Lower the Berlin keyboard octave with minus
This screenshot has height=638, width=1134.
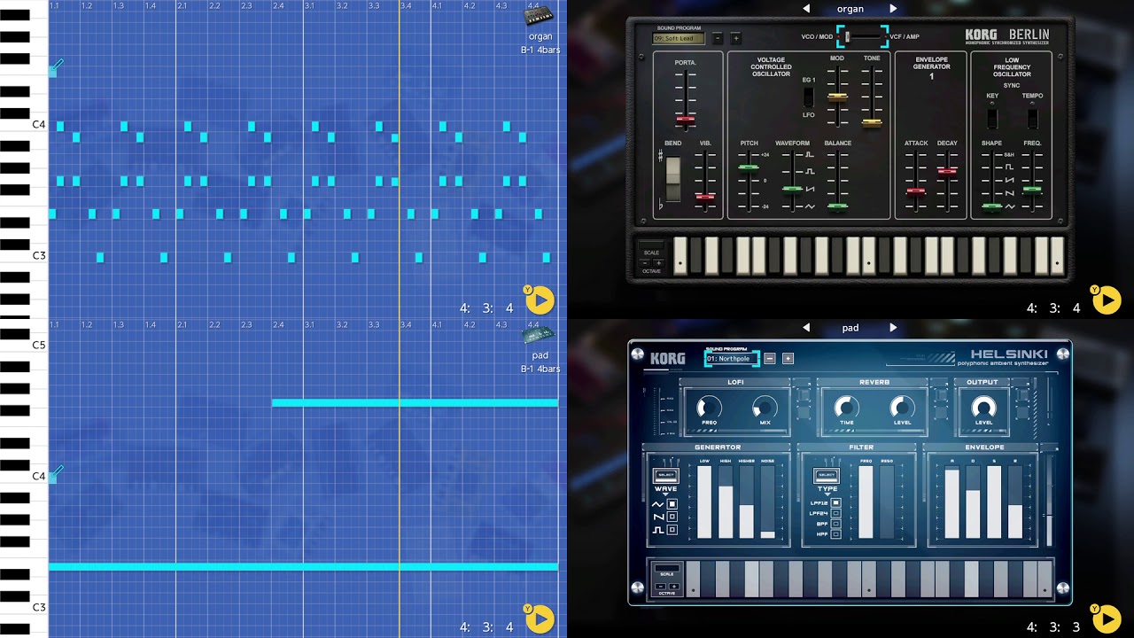pos(646,263)
